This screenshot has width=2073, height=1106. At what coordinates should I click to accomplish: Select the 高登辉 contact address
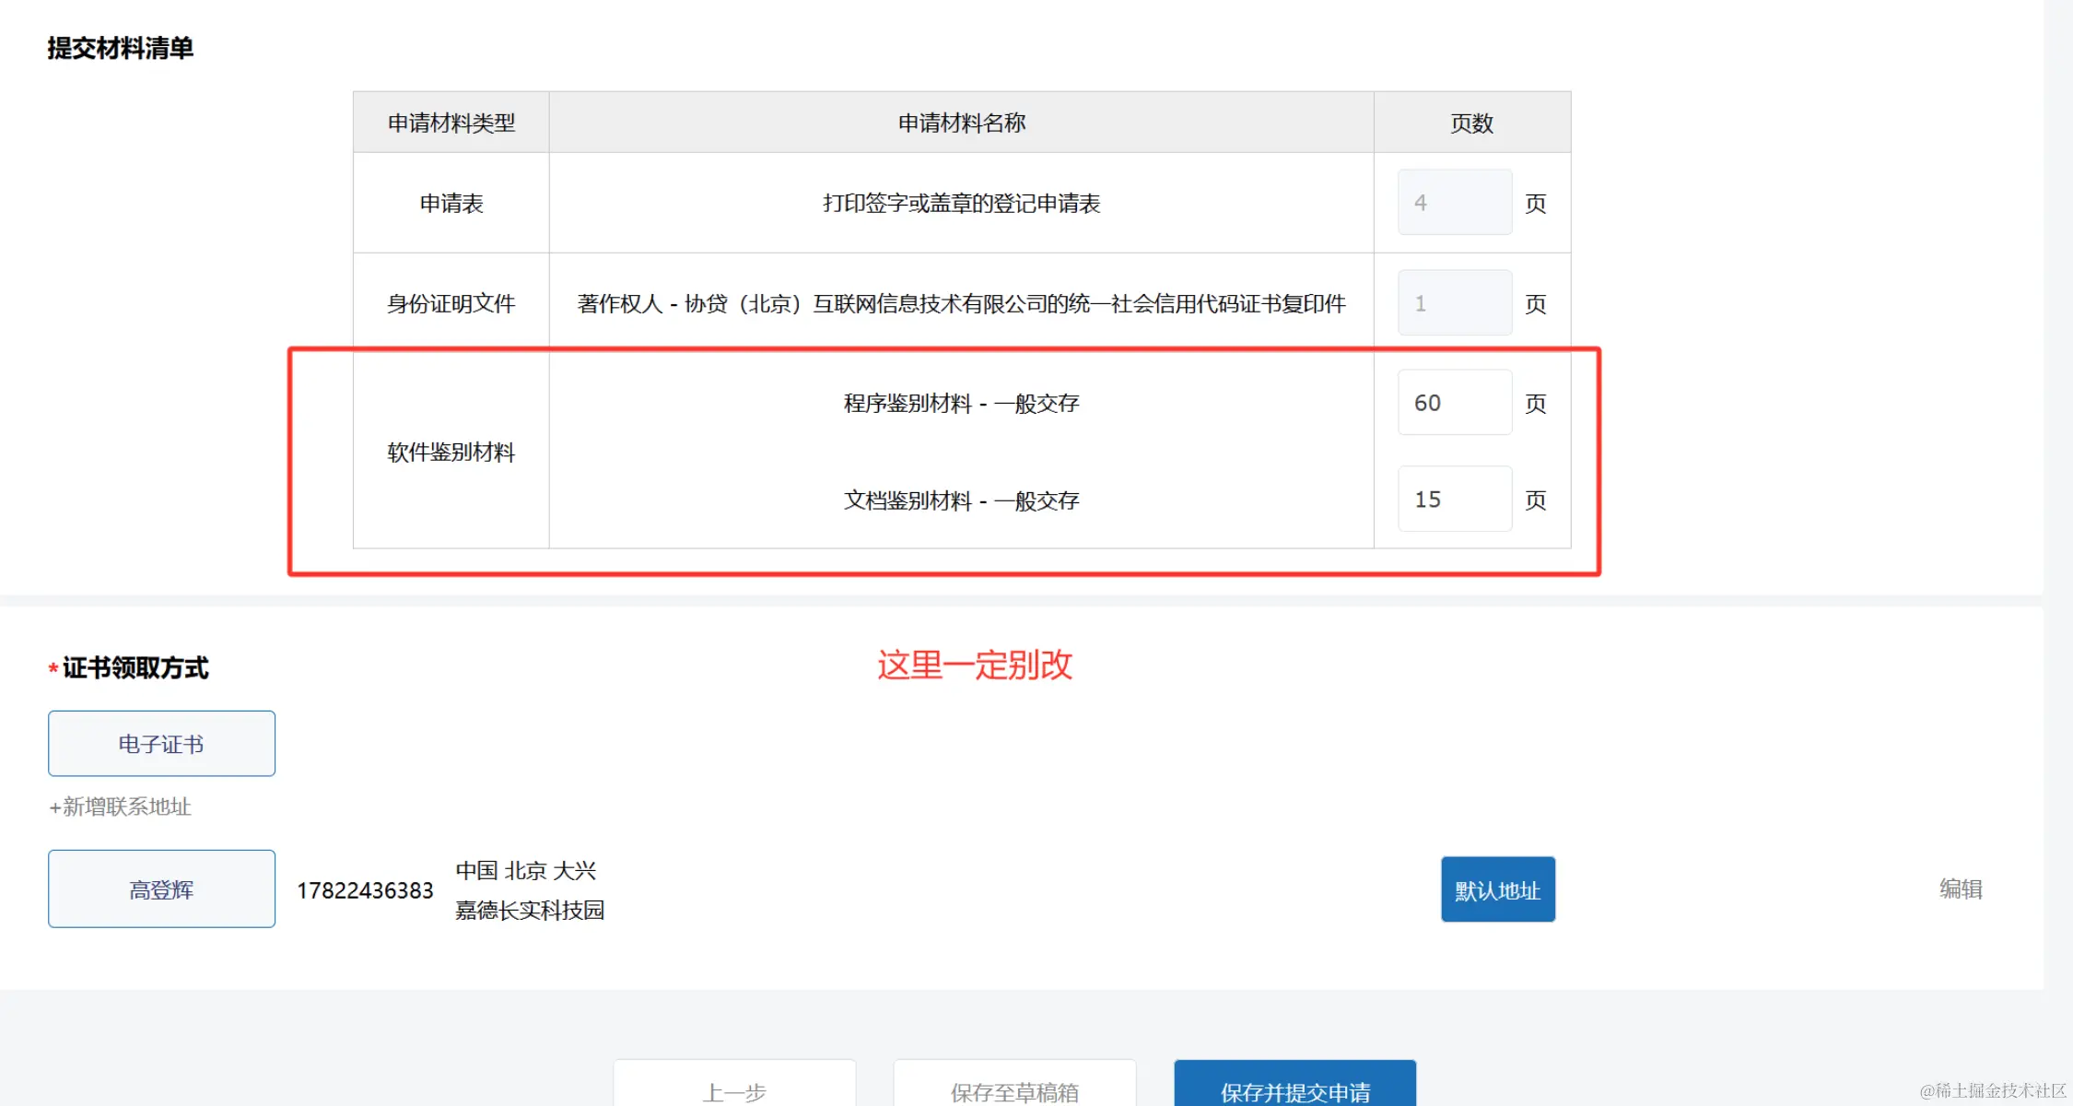(x=161, y=889)
